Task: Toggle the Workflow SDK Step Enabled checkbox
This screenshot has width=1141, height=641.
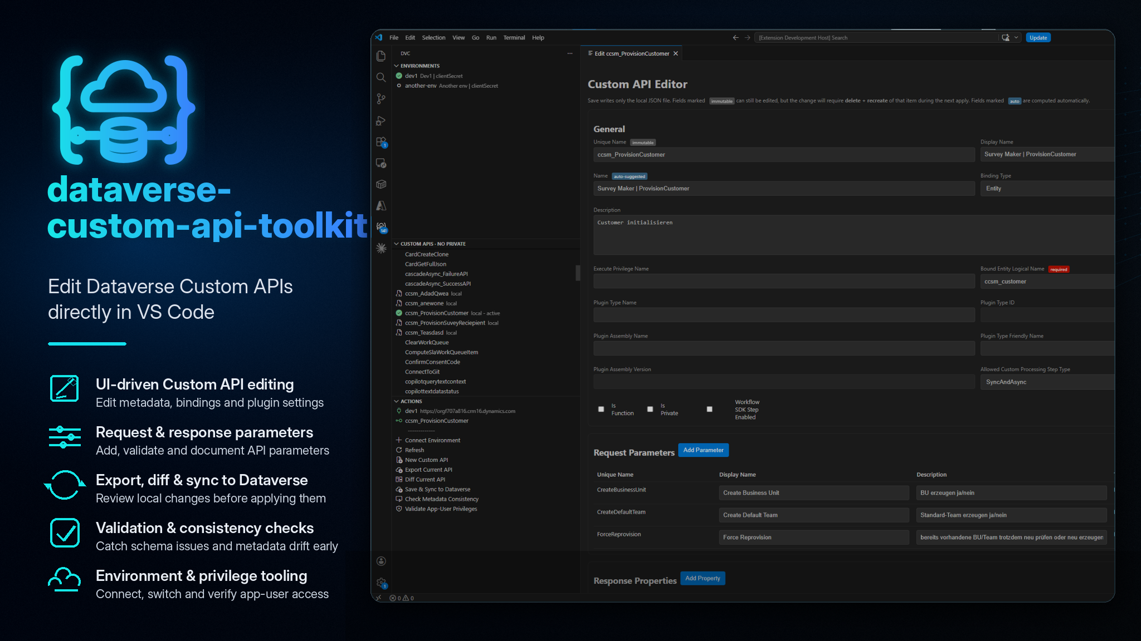Action: pyautogui.click(x=709, y=409)
